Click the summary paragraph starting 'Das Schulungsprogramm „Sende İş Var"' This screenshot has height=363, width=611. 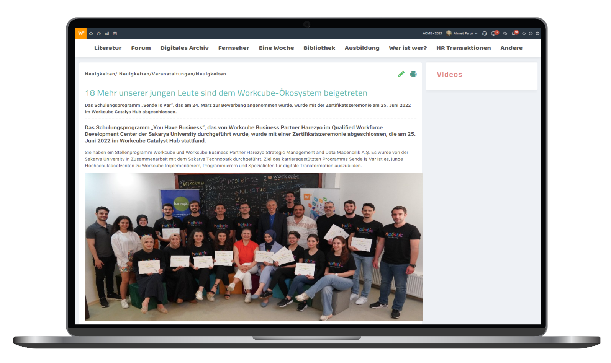point(248,108)
